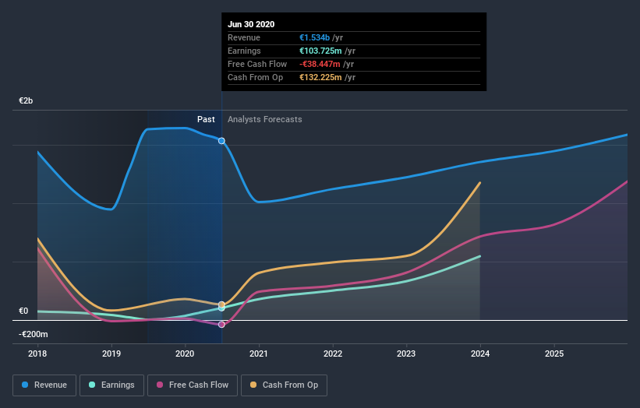Select the pink Free Cash Flow data point

tap(221, 325)
